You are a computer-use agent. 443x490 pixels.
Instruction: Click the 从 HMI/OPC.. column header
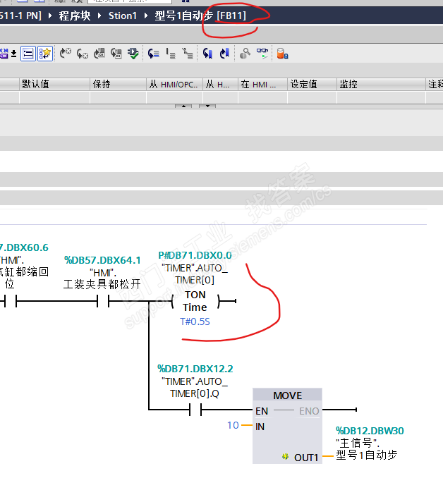click(174, 84)
